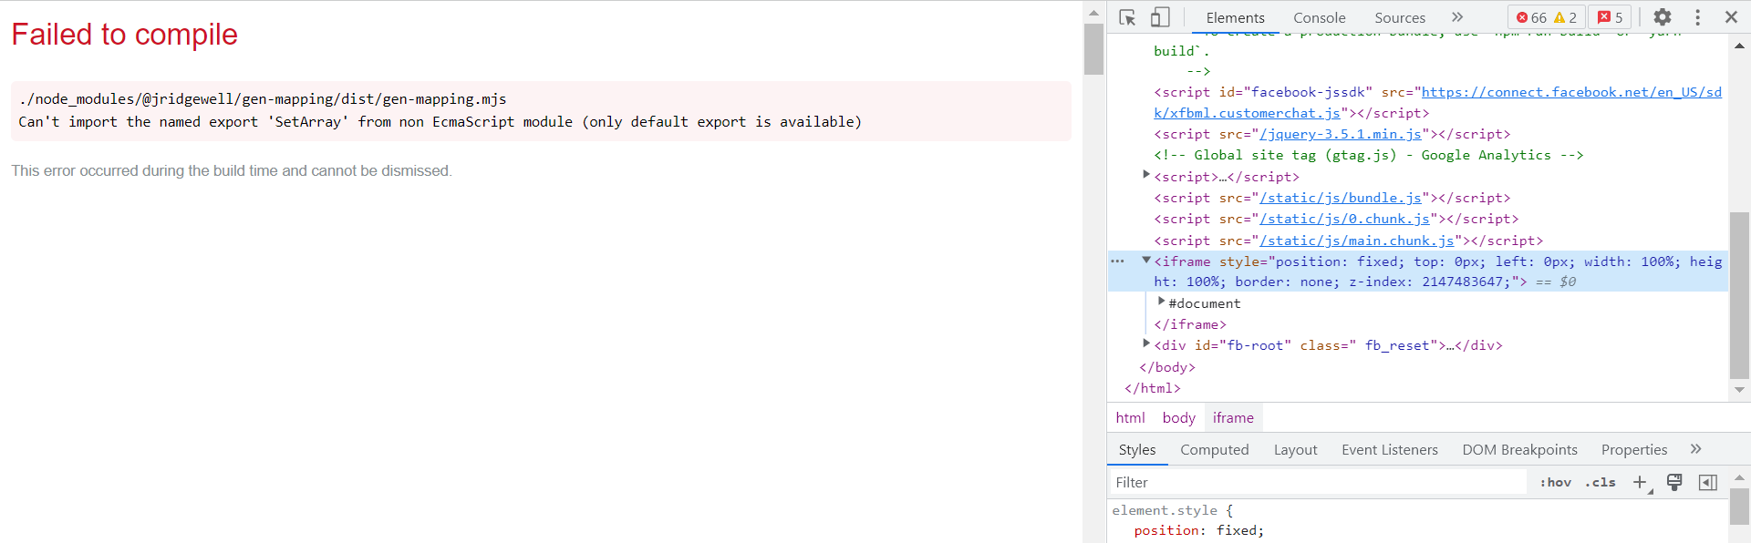1751x543 pixels.
Task: Select iframe in the breadcrumb bar
Action: (x=1233, y=417)
